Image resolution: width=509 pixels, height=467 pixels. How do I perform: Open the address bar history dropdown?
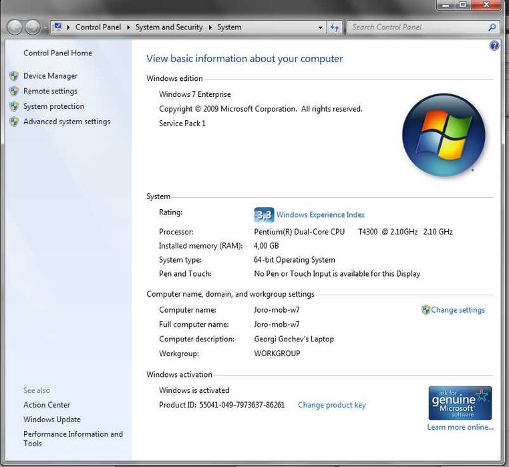(320, 27)
